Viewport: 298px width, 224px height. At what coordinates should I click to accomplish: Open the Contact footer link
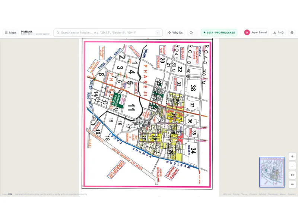[x=292, y=194]
